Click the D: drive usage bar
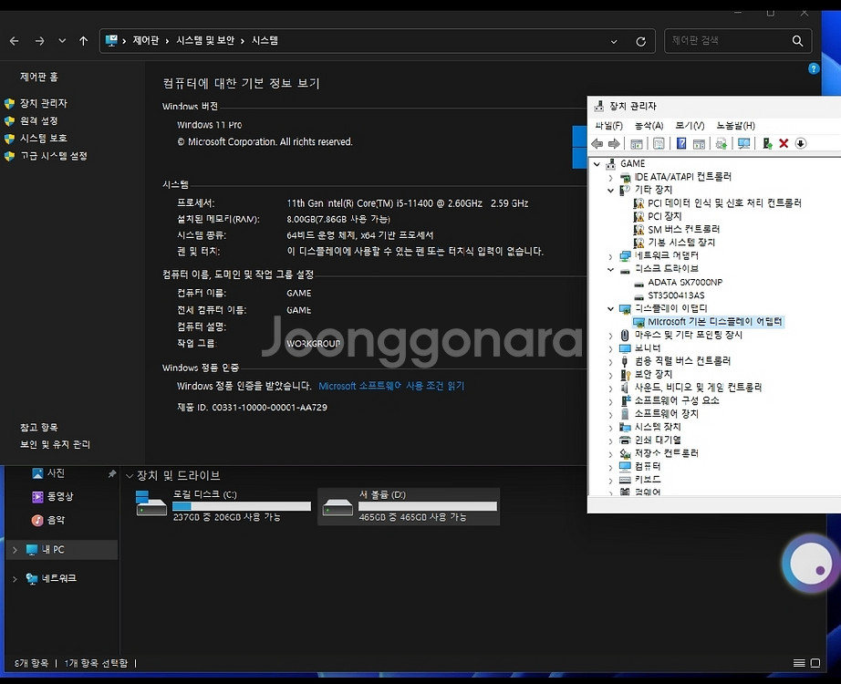 pyautogui.click(x=428, y=506)
